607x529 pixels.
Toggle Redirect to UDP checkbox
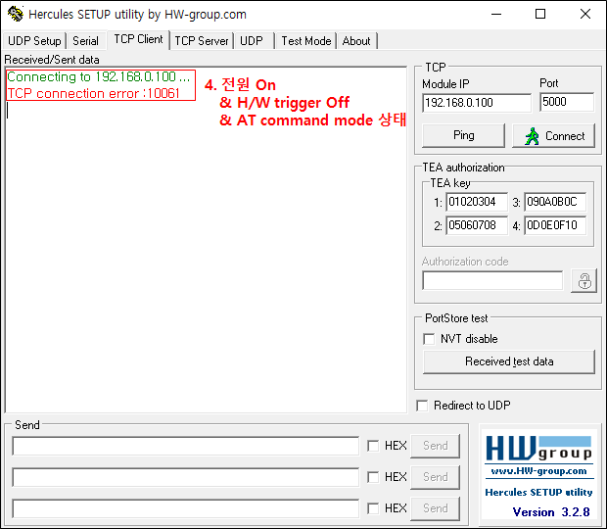click(x=422, y=406)
